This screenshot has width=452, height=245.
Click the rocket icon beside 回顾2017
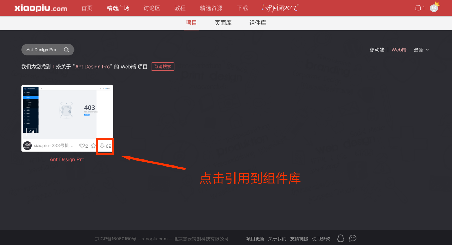268,8
